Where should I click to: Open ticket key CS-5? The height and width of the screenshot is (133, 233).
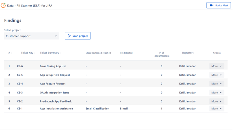tap(20, 75)
